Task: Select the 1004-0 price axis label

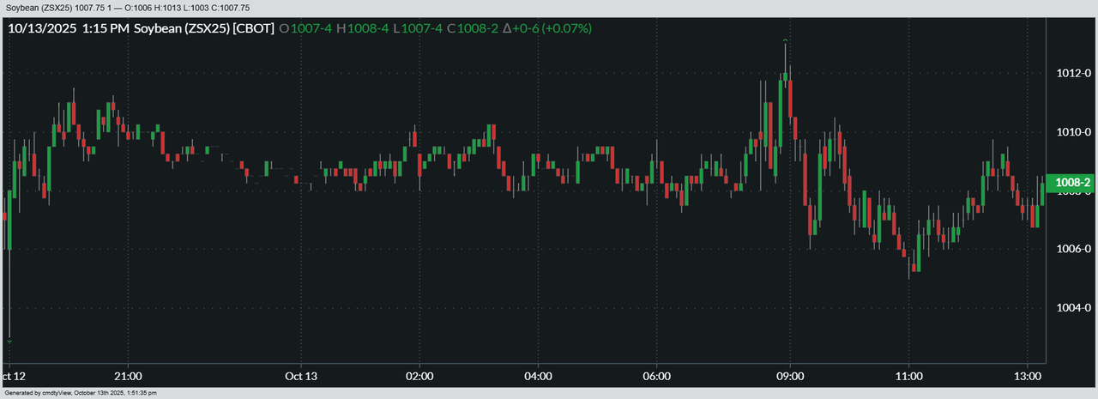Action: (x=1072, y=308)
